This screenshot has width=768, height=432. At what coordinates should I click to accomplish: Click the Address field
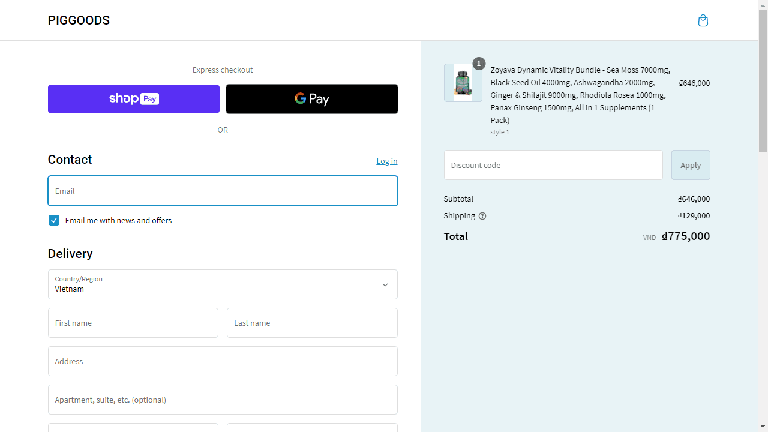pos(223,361)
